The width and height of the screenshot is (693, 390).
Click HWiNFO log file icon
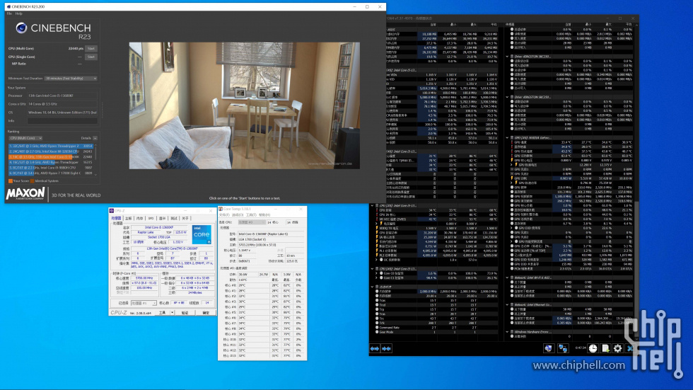click(605, 348)
